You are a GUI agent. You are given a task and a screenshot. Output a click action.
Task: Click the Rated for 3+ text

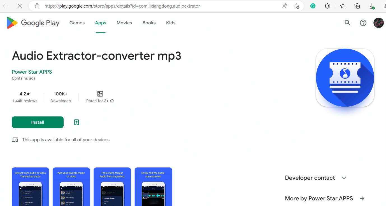point(97,101)
